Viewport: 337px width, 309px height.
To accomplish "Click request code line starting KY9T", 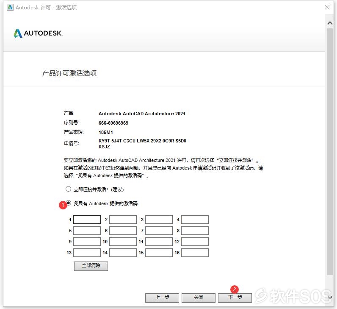I will tap(142, 141).
